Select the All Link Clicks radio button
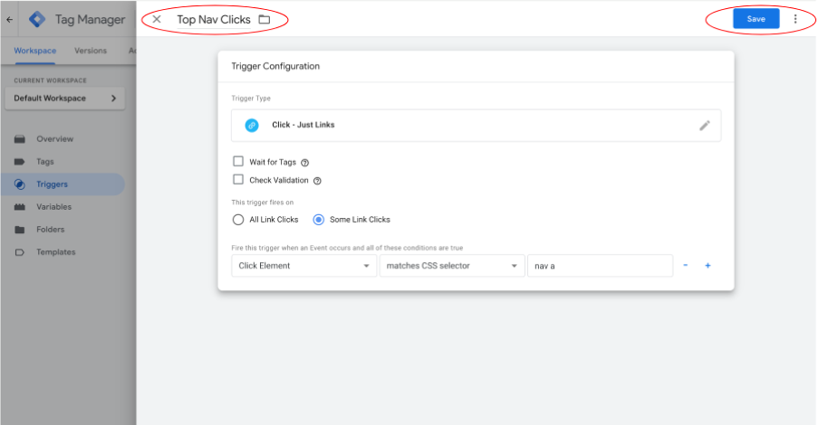The width and height of the screenshot is (819, 425). pyautogui.click(x=238, y=220)
